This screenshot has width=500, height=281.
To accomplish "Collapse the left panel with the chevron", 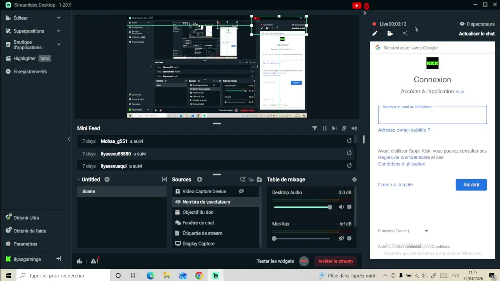I will [x=69, y=139].
